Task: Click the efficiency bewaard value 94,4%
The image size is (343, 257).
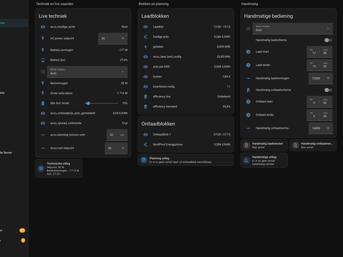Action: [x=226, y=106]
